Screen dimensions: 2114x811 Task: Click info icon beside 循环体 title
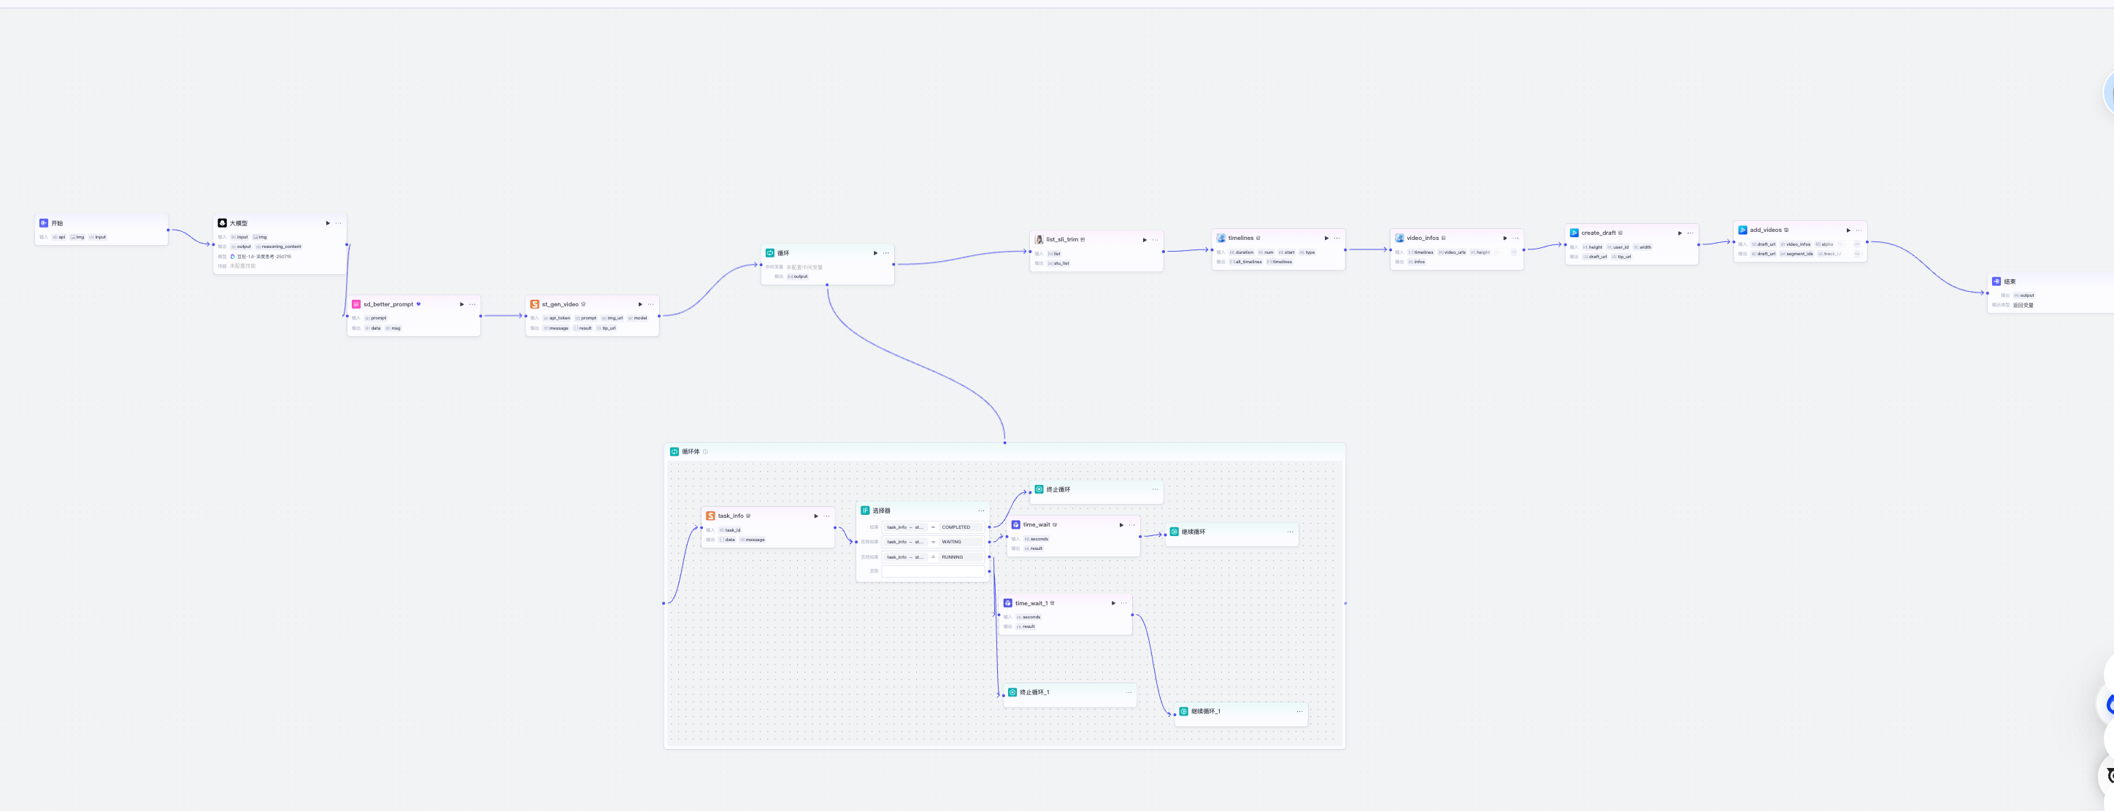pos(705,452)
